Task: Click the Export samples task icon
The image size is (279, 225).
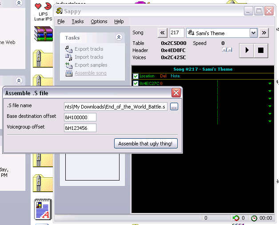Action: (x=69, y=65)
